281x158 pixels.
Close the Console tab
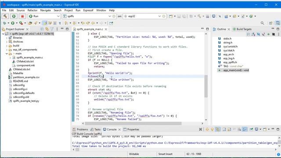pos(119,129)
